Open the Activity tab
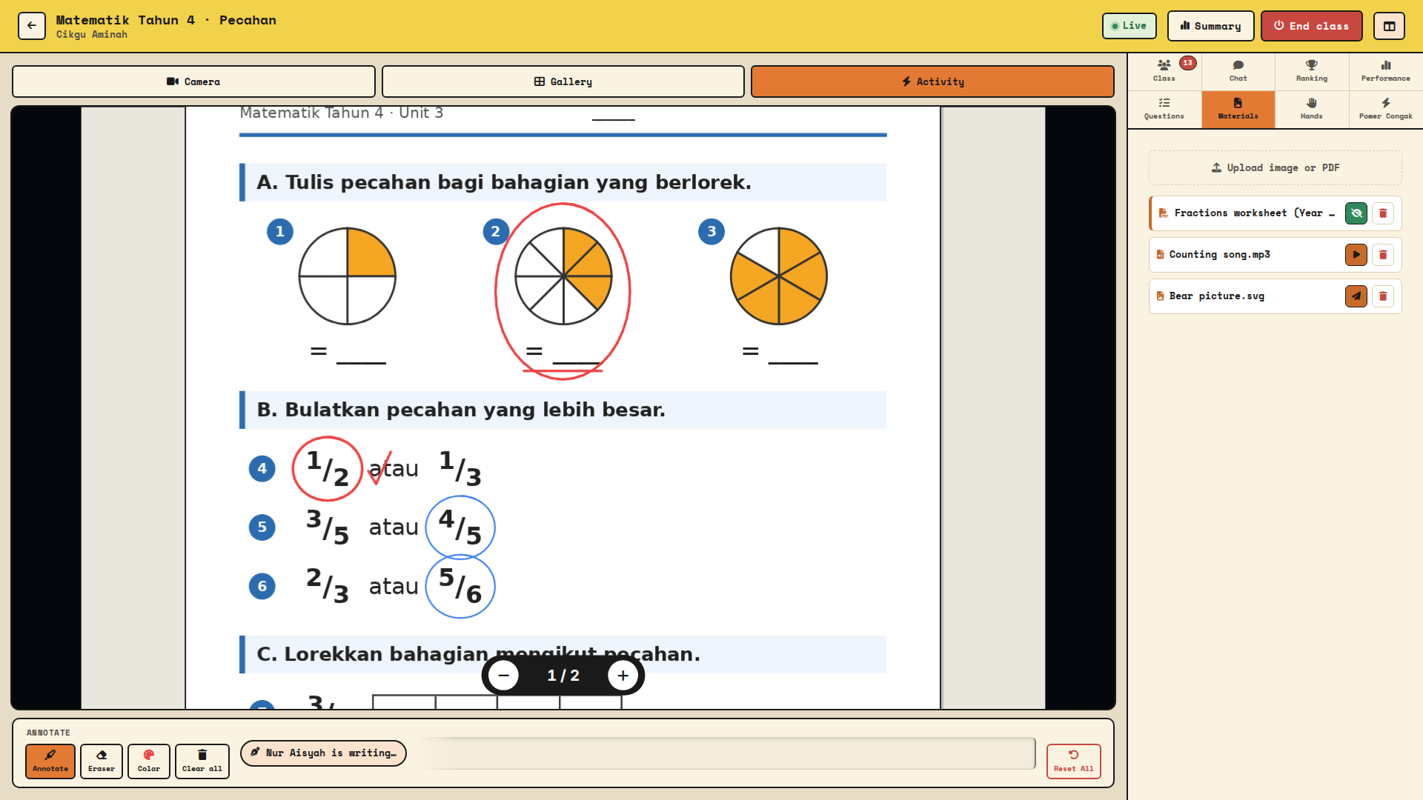Screen dimensions: 1423x800 (x=932, y=81)
